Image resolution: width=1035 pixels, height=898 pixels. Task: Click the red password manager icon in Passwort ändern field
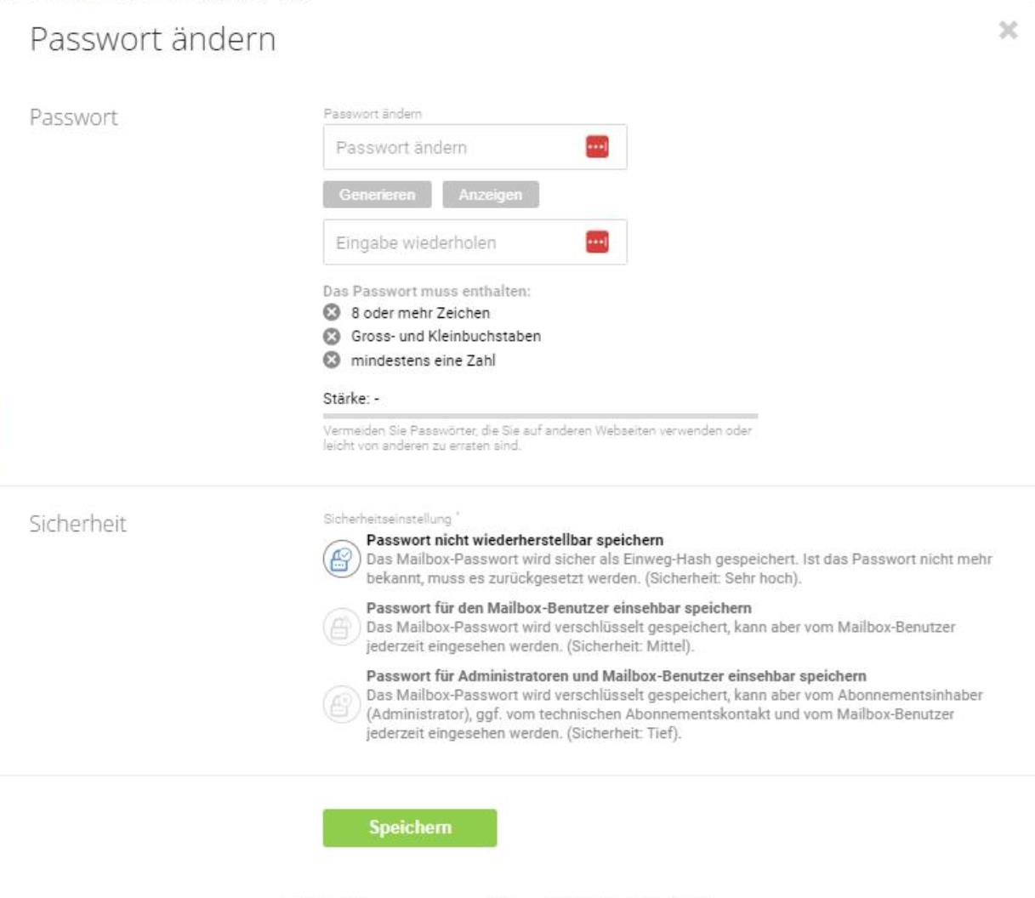click(x=597, y=147)
